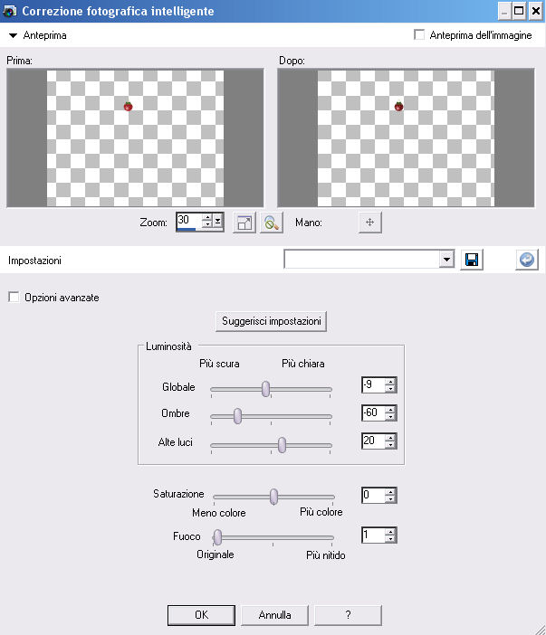
Task: Close the Correzione fotografica dialog
Action: [536, 11]
